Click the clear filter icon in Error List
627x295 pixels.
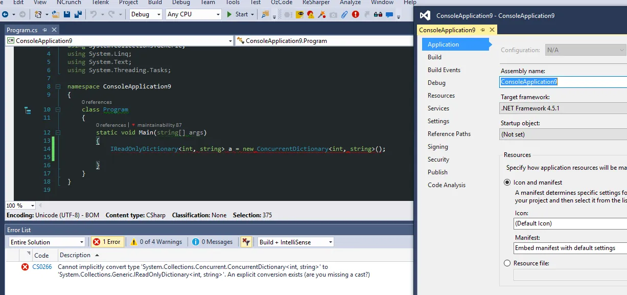point(246,242)
